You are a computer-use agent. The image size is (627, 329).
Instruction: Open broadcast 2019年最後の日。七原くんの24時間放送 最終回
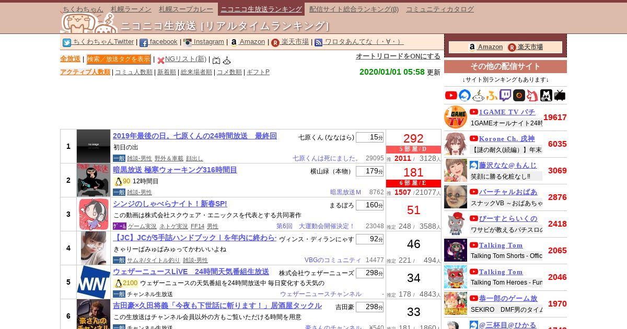pos(195,136)
